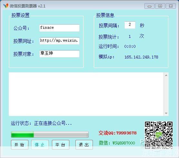Click the 运行时间 value 0:0:0
The width and height of the screenshot is (179, 158).
coord(130,47)
